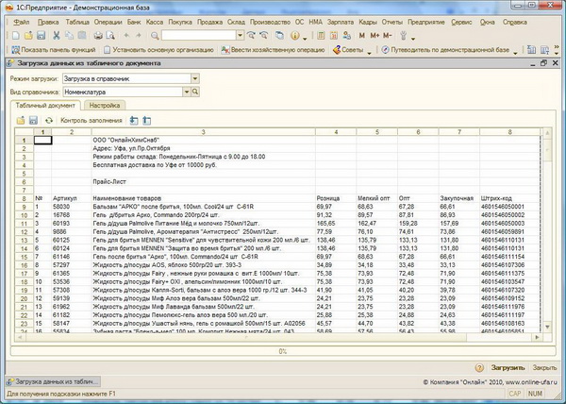The width and height of the screenshot is (566, 404).
Task: Click the Find previous icon after search field
Action: click(264, 35)
